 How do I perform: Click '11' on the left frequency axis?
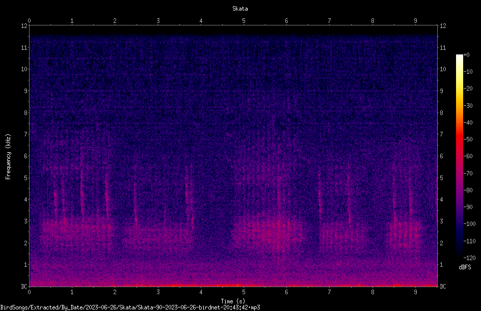[x=24, y=47]
